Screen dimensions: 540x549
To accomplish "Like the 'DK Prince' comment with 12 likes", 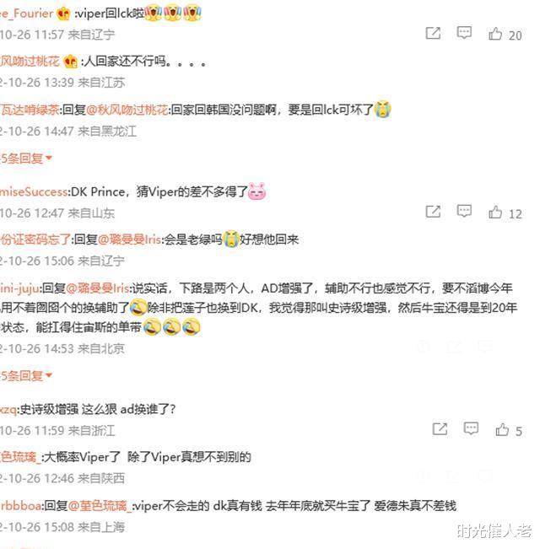I will (x=505, y=213).
